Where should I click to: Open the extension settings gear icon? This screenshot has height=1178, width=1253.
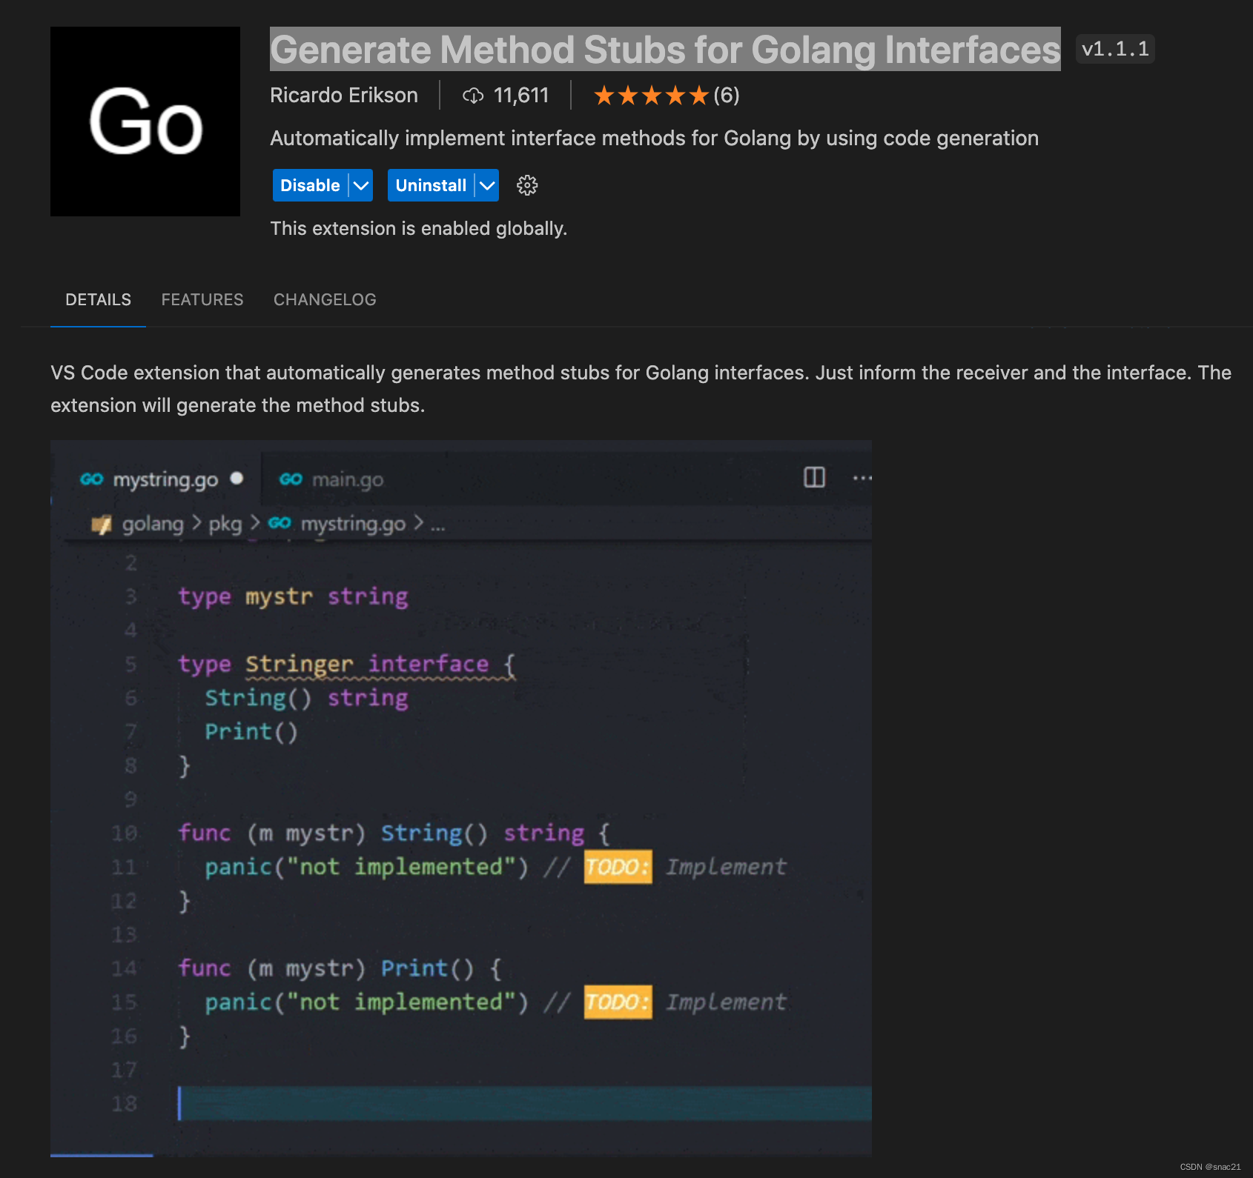[527, 185]
